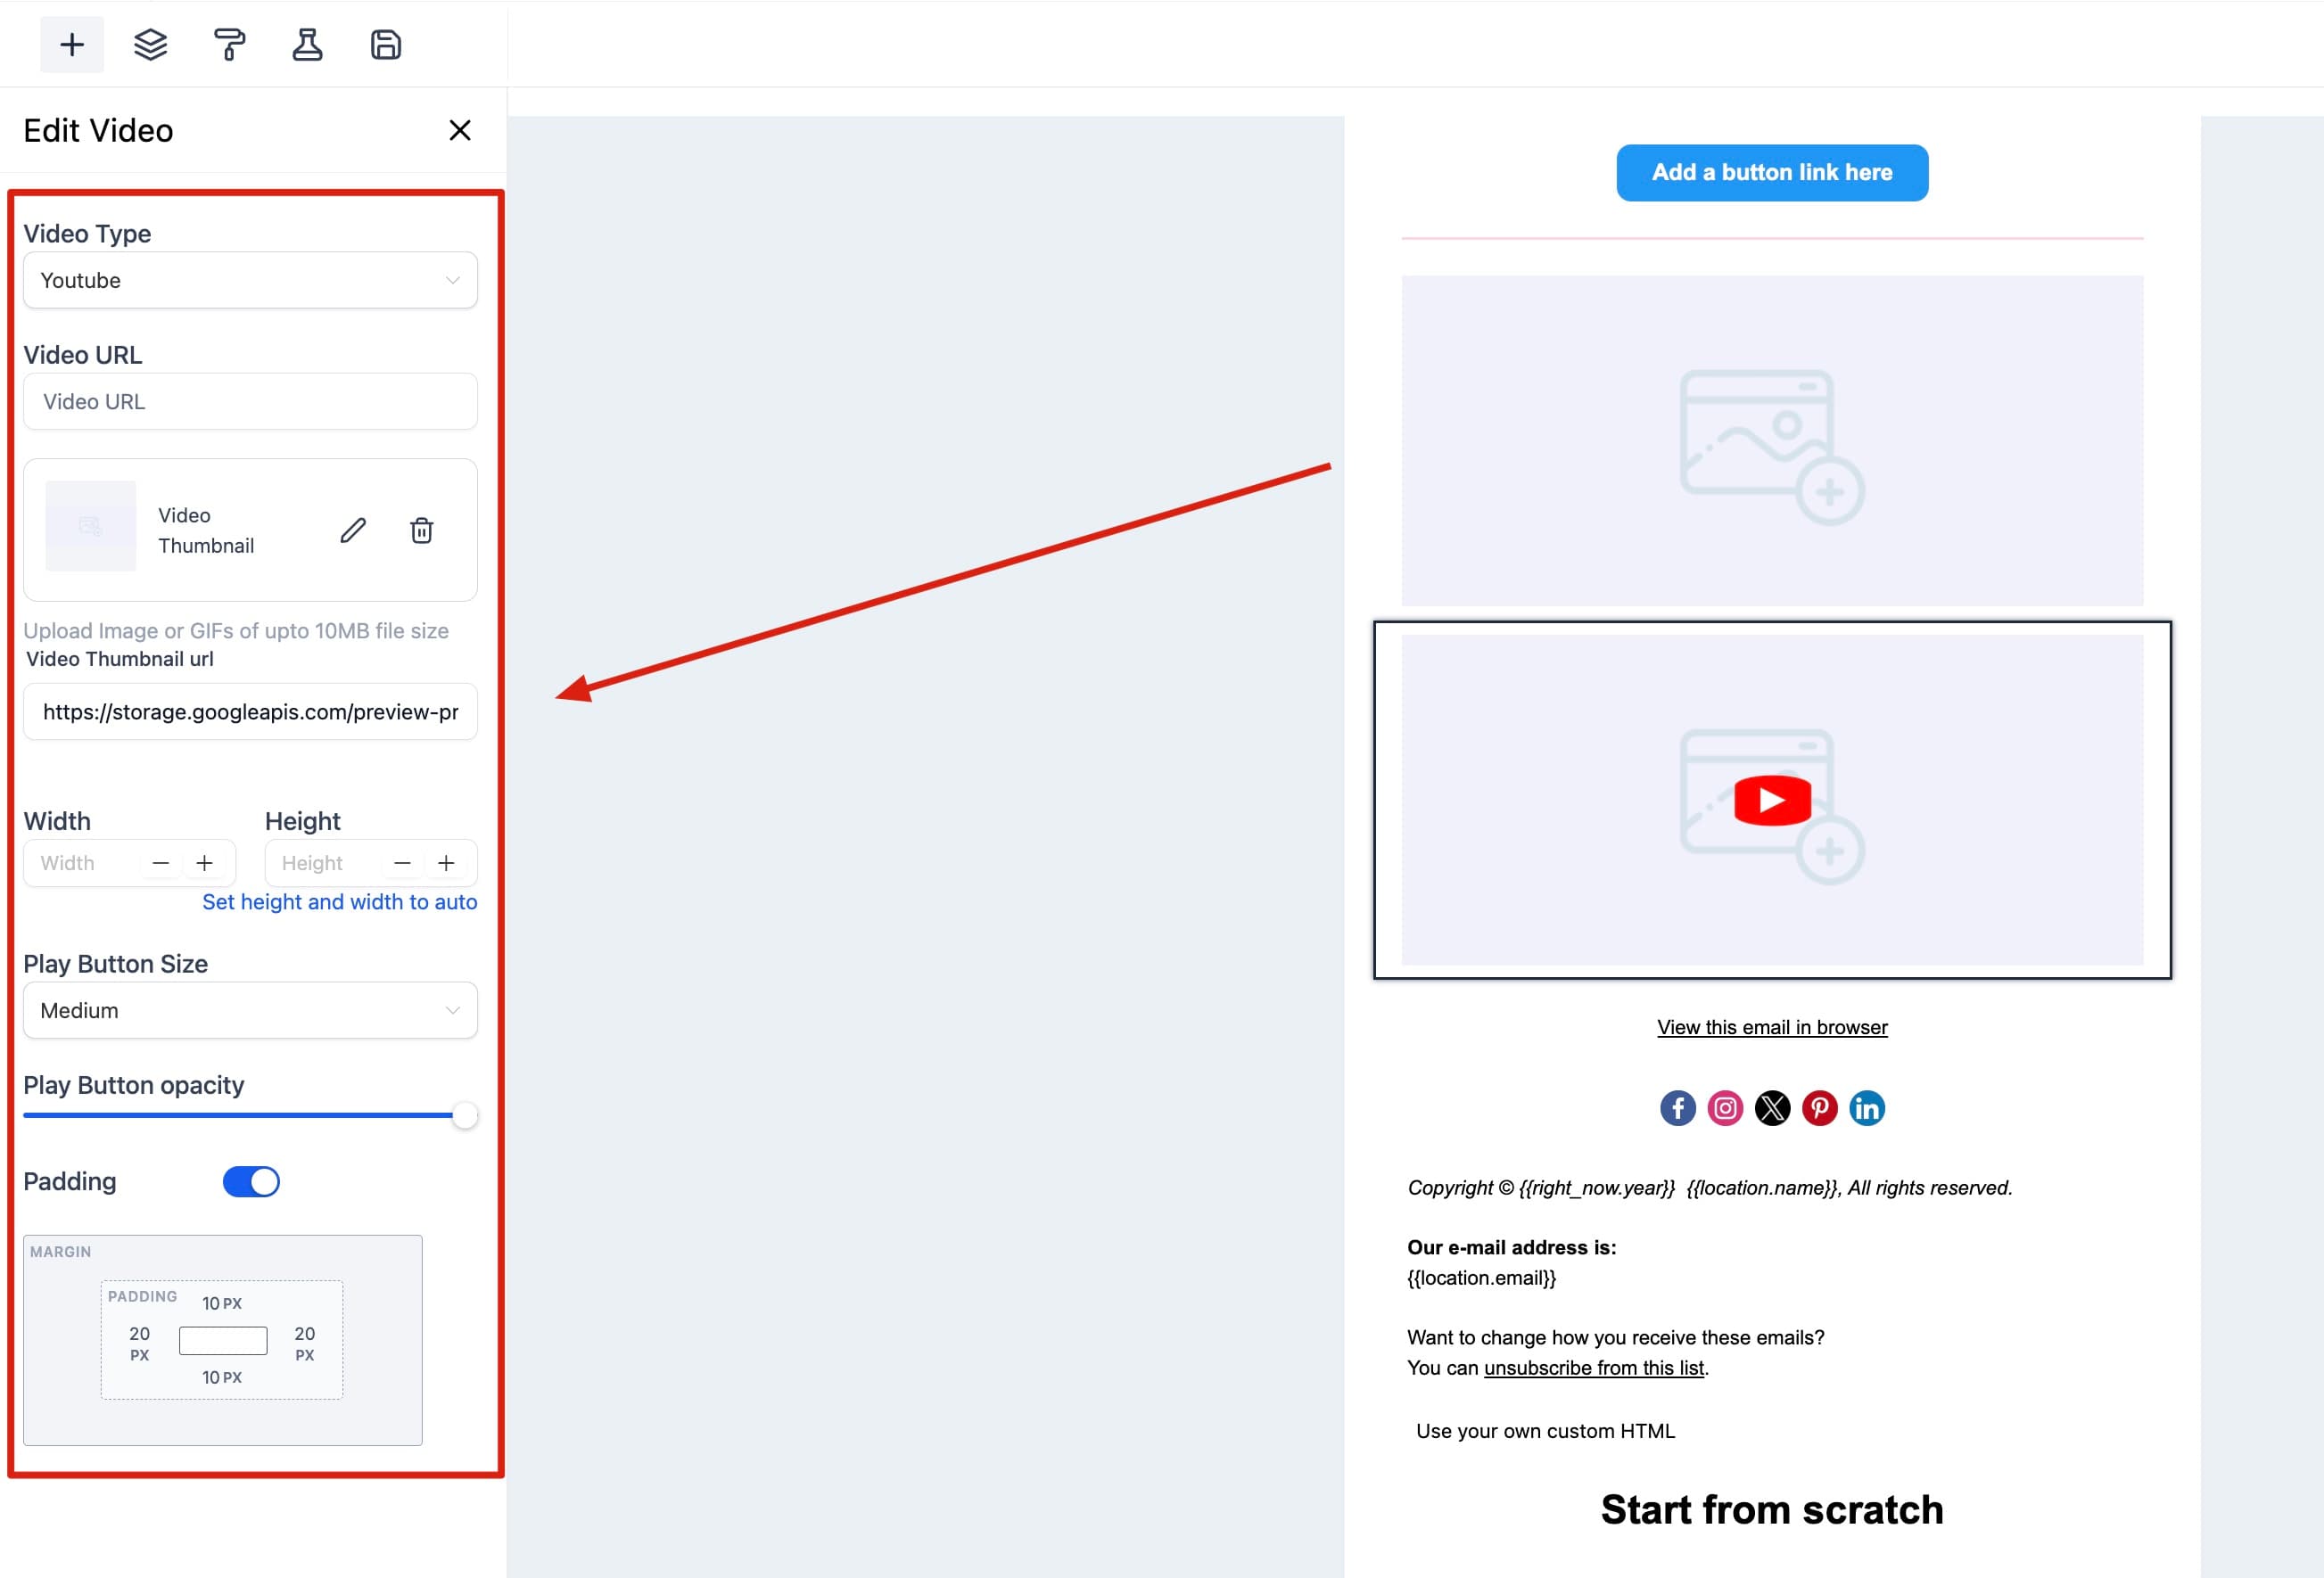
Task: Click 'Set height and width to auto'
Action: click(340, 901)
